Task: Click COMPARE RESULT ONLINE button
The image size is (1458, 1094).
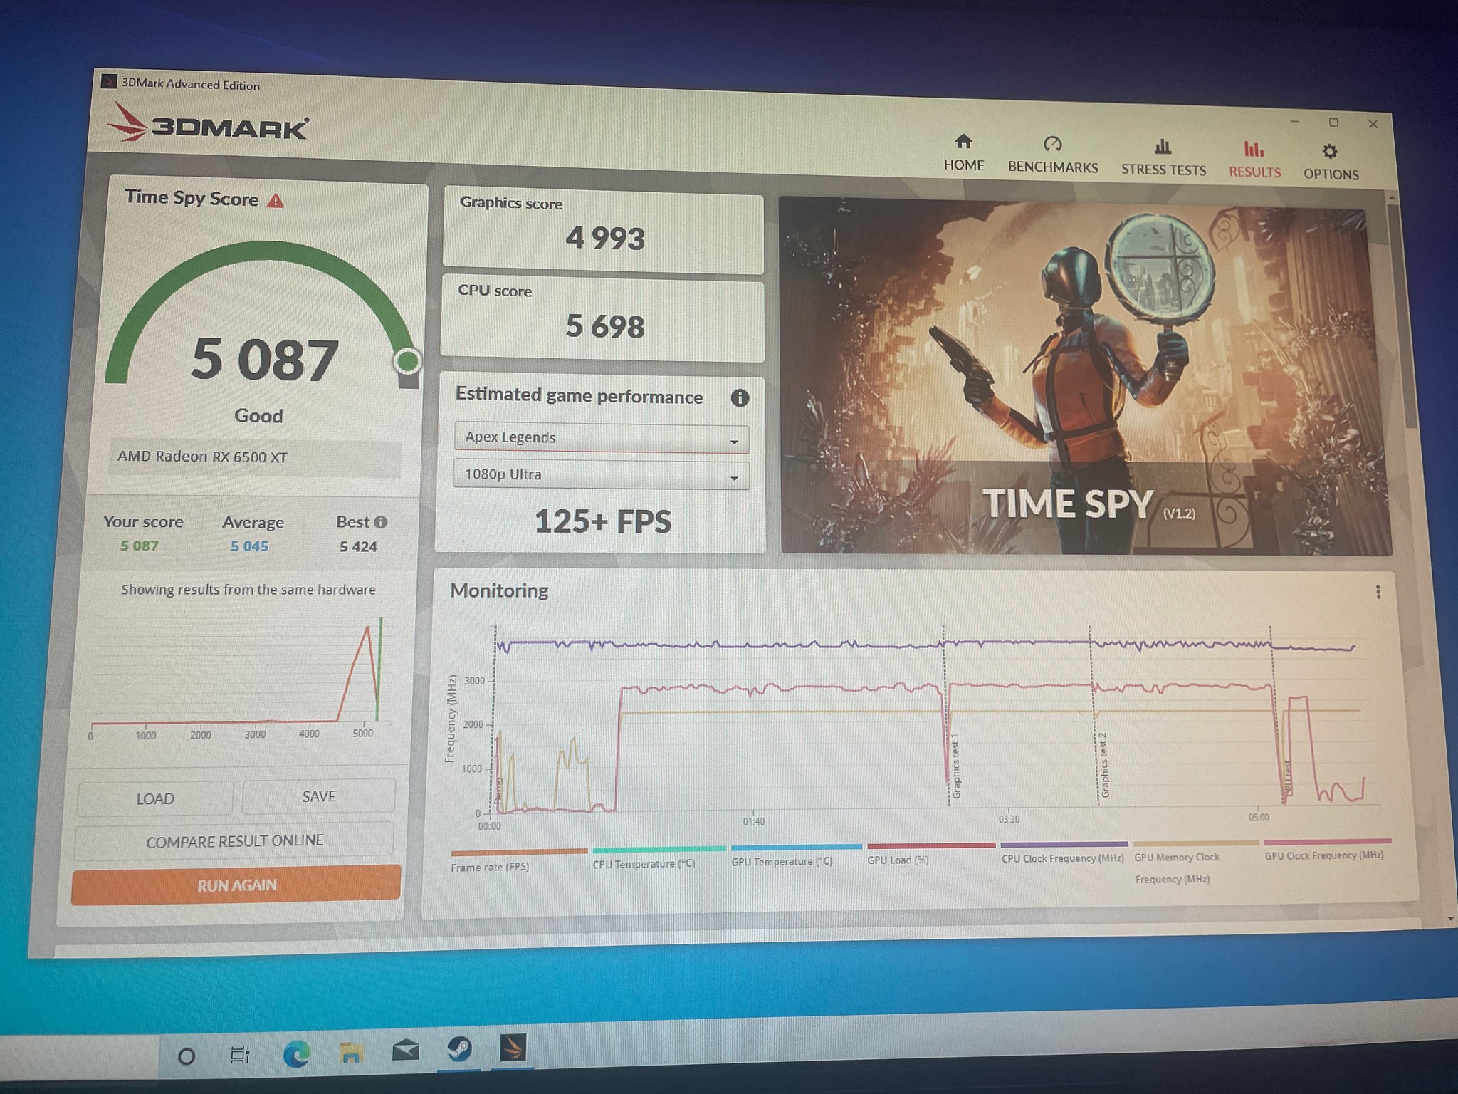Action: click(x=234, y=841)
